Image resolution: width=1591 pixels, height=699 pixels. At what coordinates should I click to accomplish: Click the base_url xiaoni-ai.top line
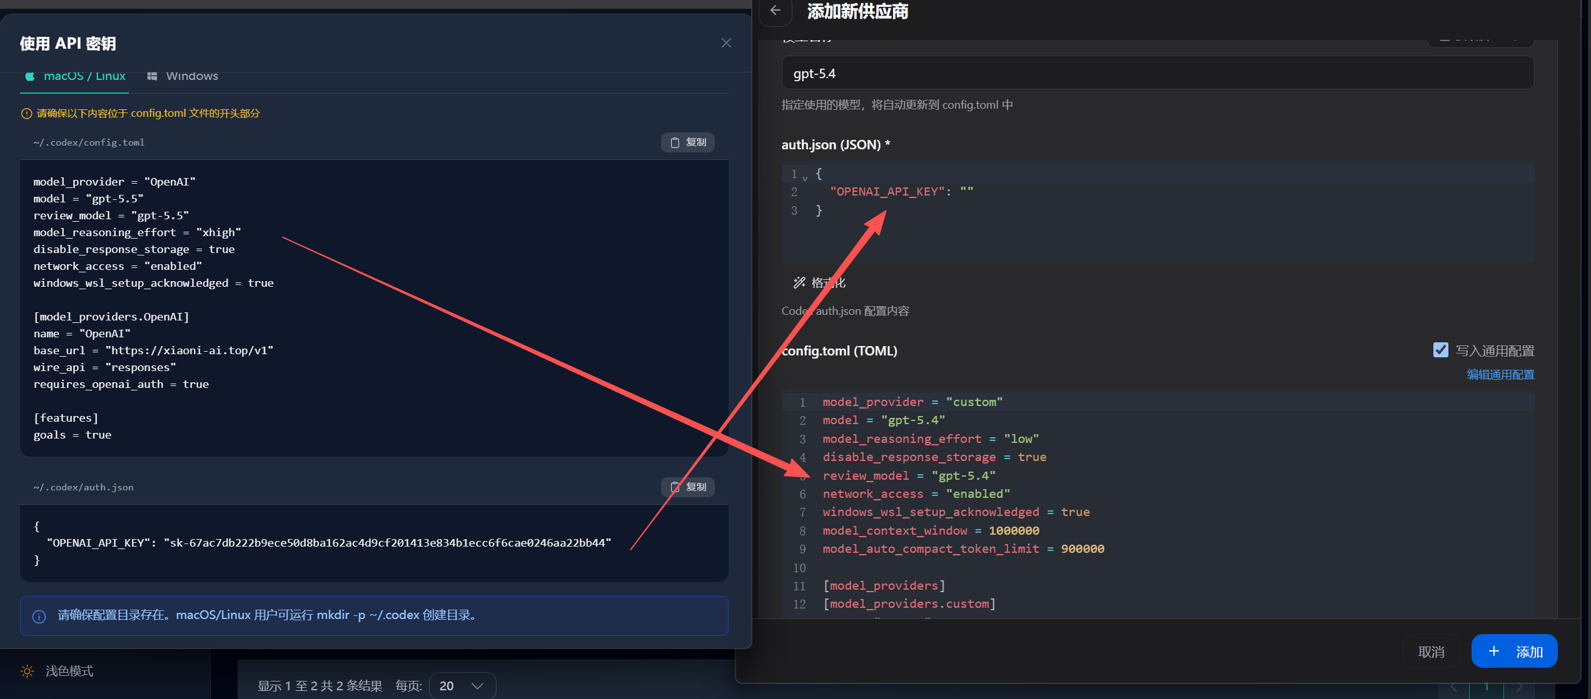(153, 350)
